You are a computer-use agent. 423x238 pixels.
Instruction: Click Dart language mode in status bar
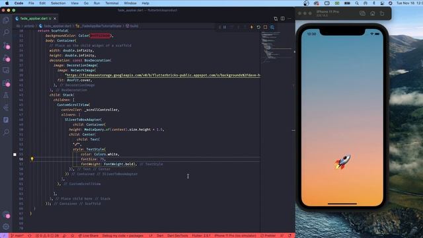tap(160, 235)
